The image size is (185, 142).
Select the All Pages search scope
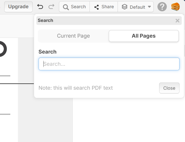(x=144, y=36)
